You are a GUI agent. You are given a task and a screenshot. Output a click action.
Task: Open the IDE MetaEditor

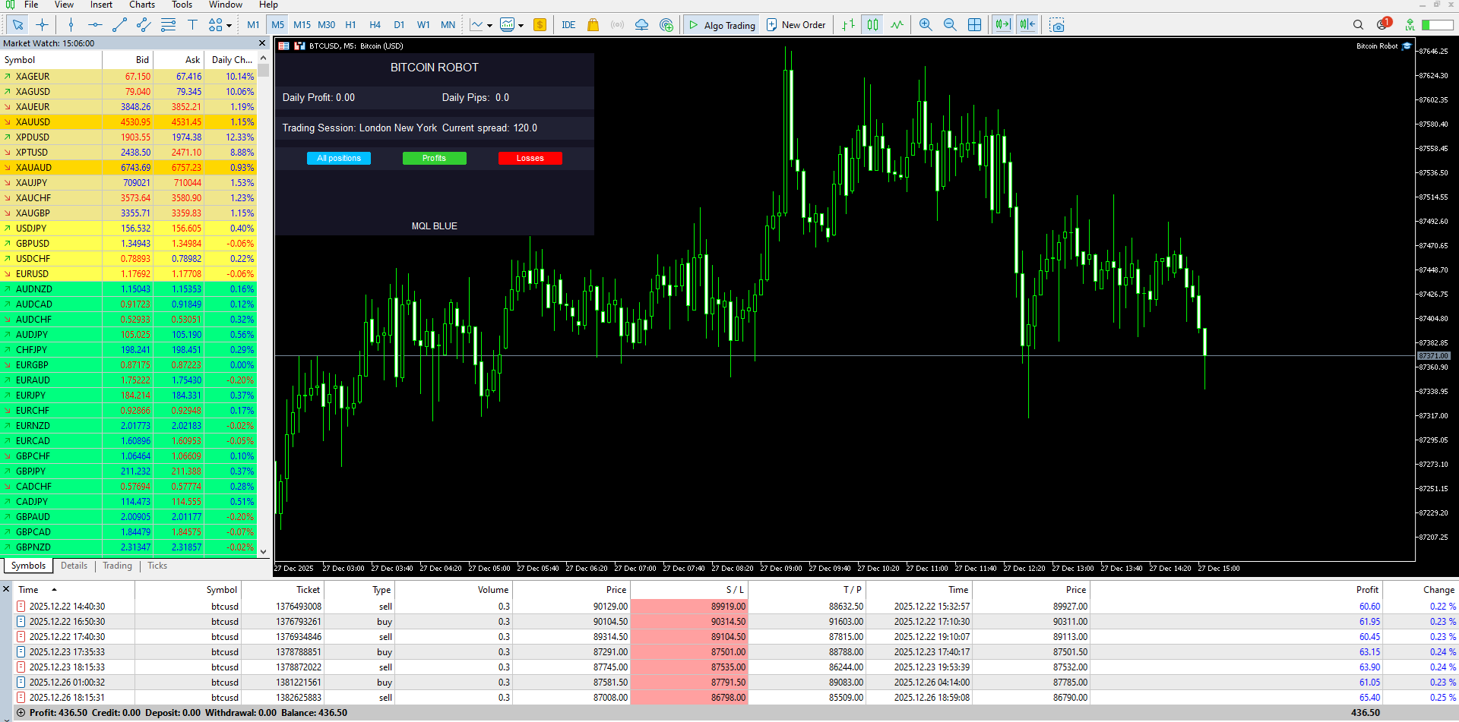coord(568,25)
